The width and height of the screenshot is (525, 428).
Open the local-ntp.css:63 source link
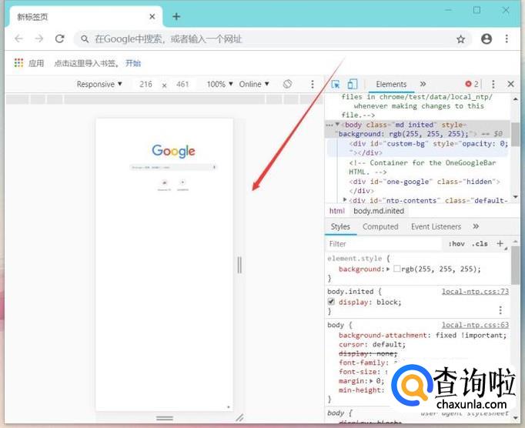(475, 325)
